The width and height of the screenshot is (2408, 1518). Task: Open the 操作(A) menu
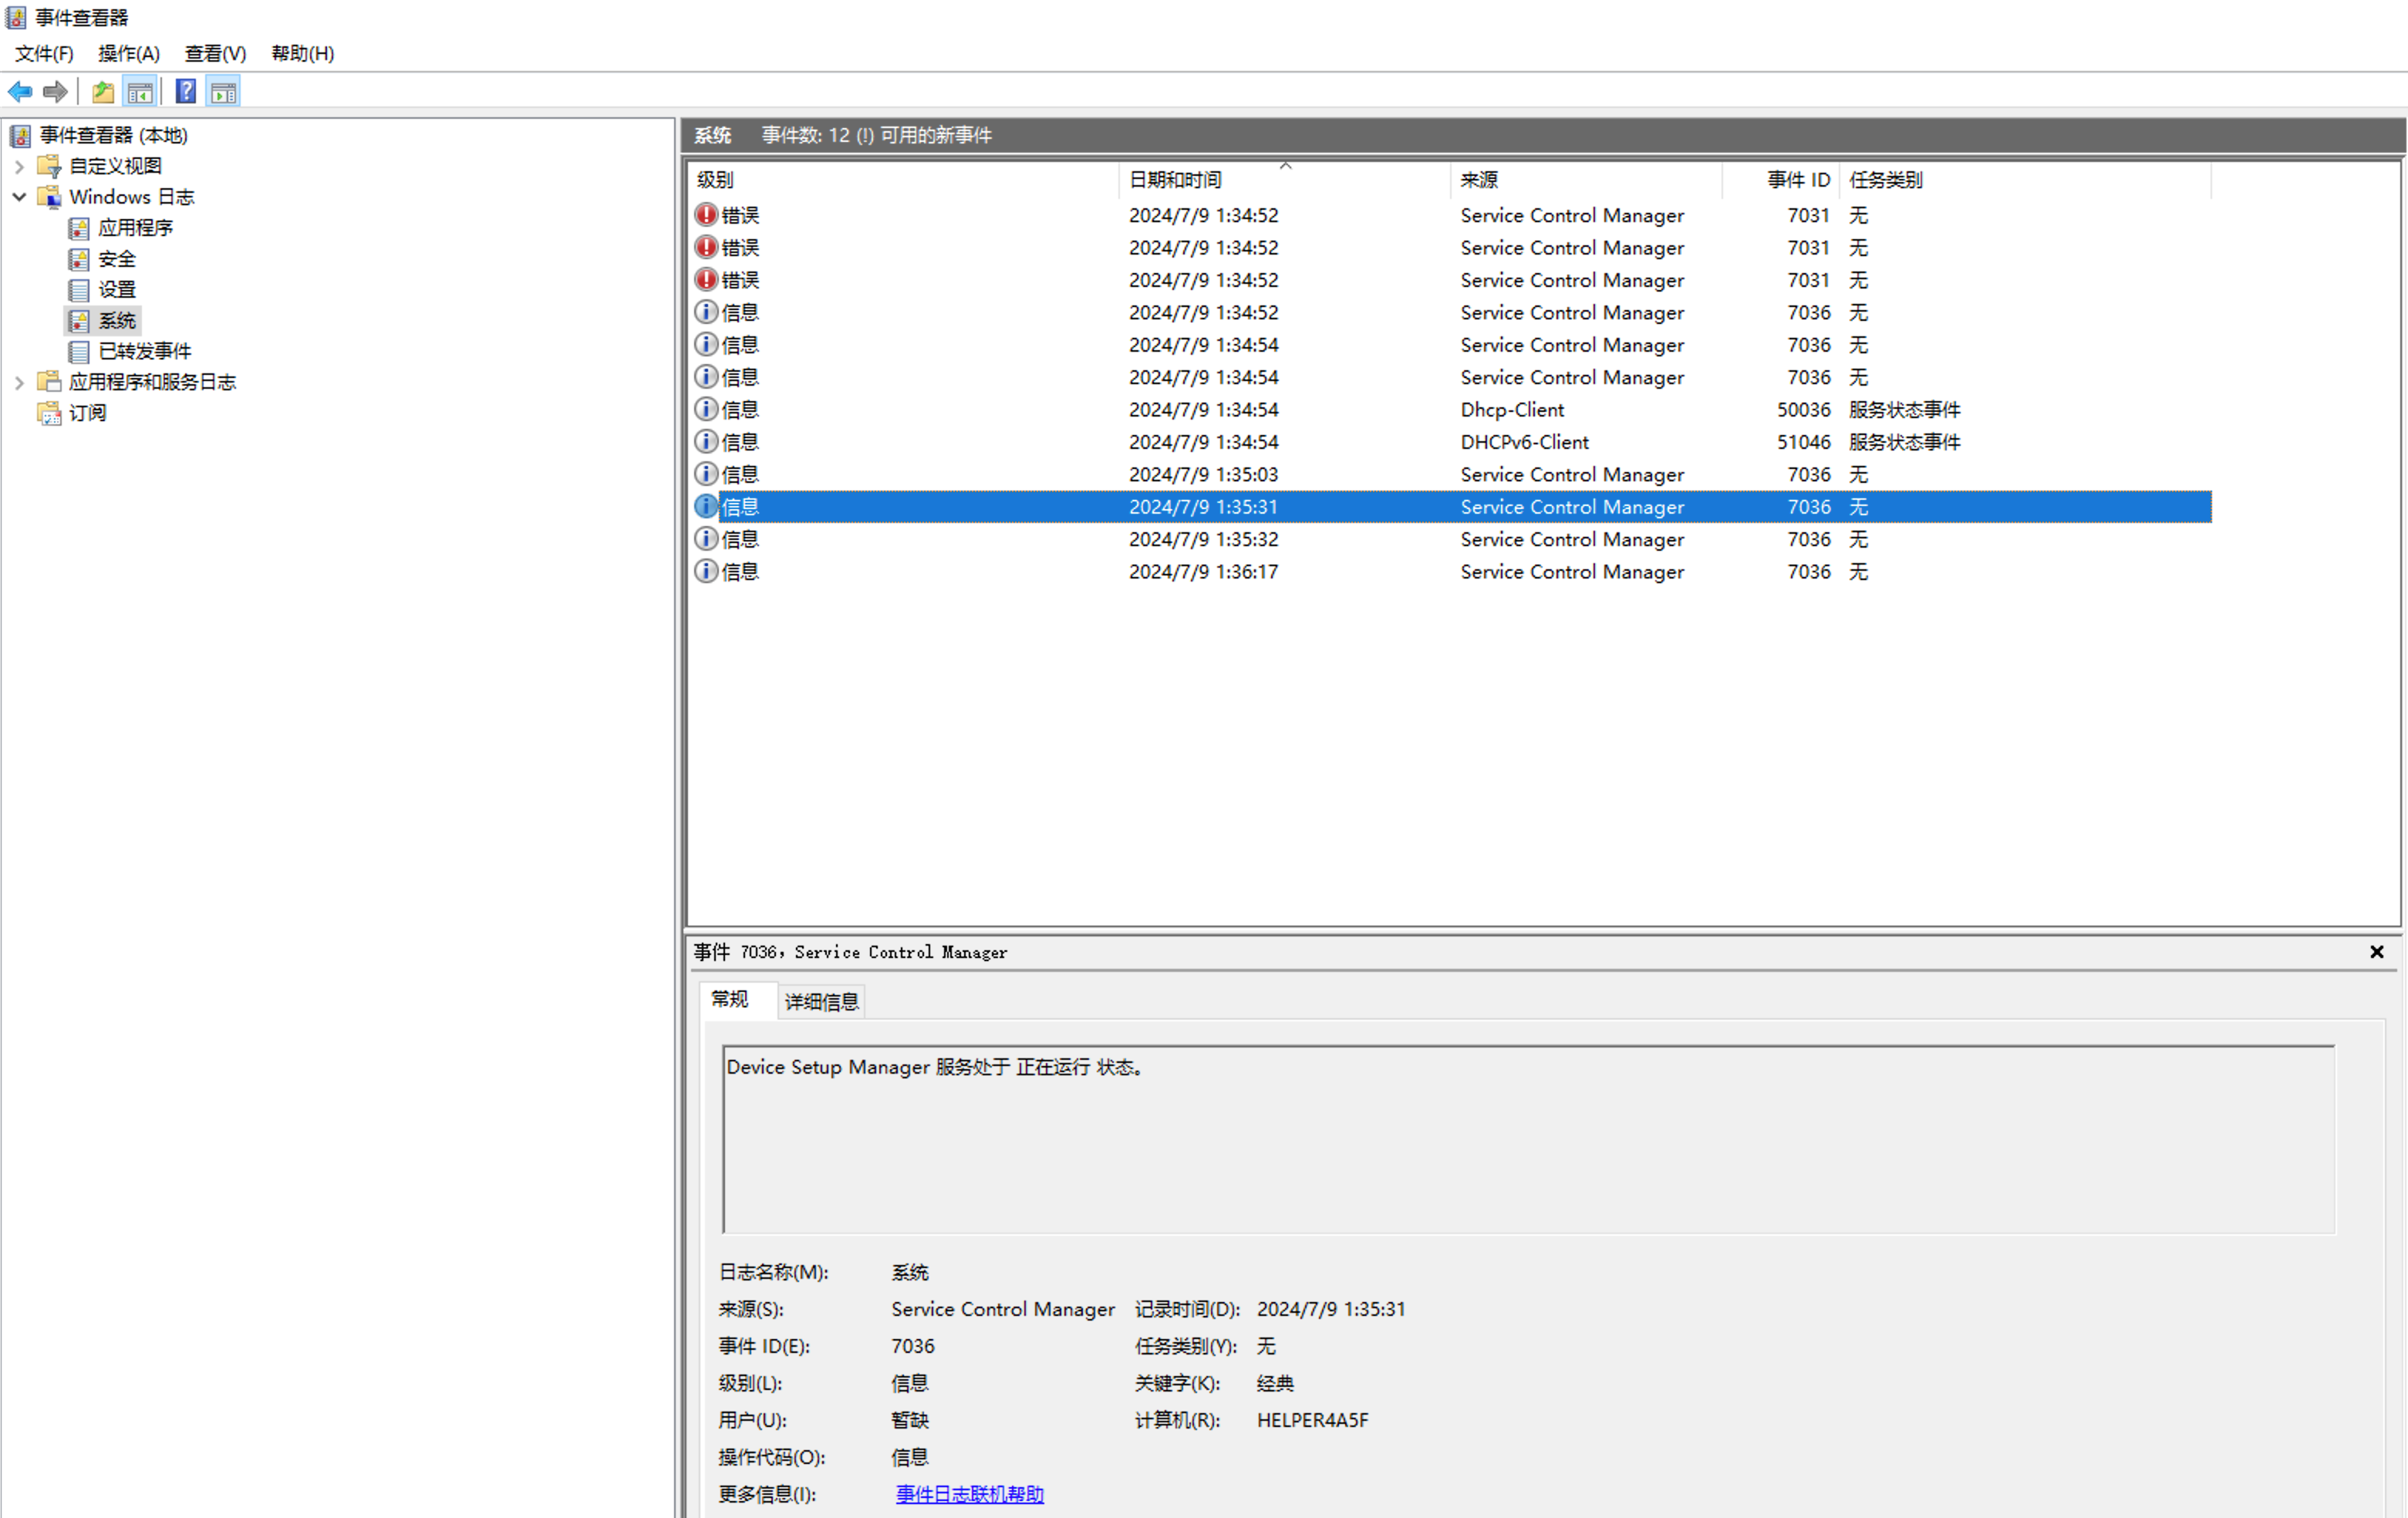128,53
